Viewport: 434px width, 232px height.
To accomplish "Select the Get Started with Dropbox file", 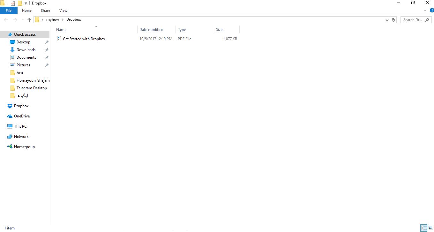I will pyautogui.click(x=84, y=39).
